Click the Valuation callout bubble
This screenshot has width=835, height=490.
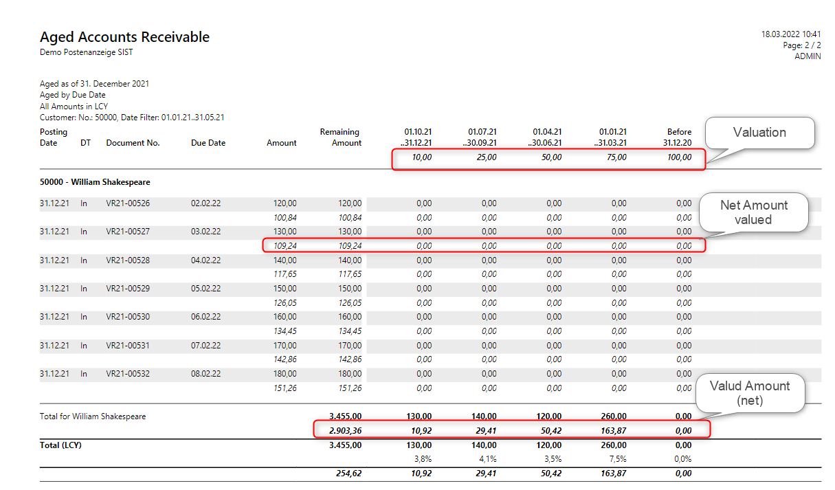click(x=759, y=133)
